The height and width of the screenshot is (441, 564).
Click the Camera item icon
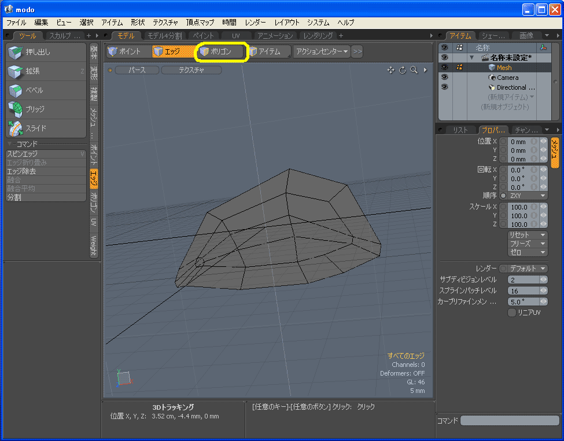492,77
